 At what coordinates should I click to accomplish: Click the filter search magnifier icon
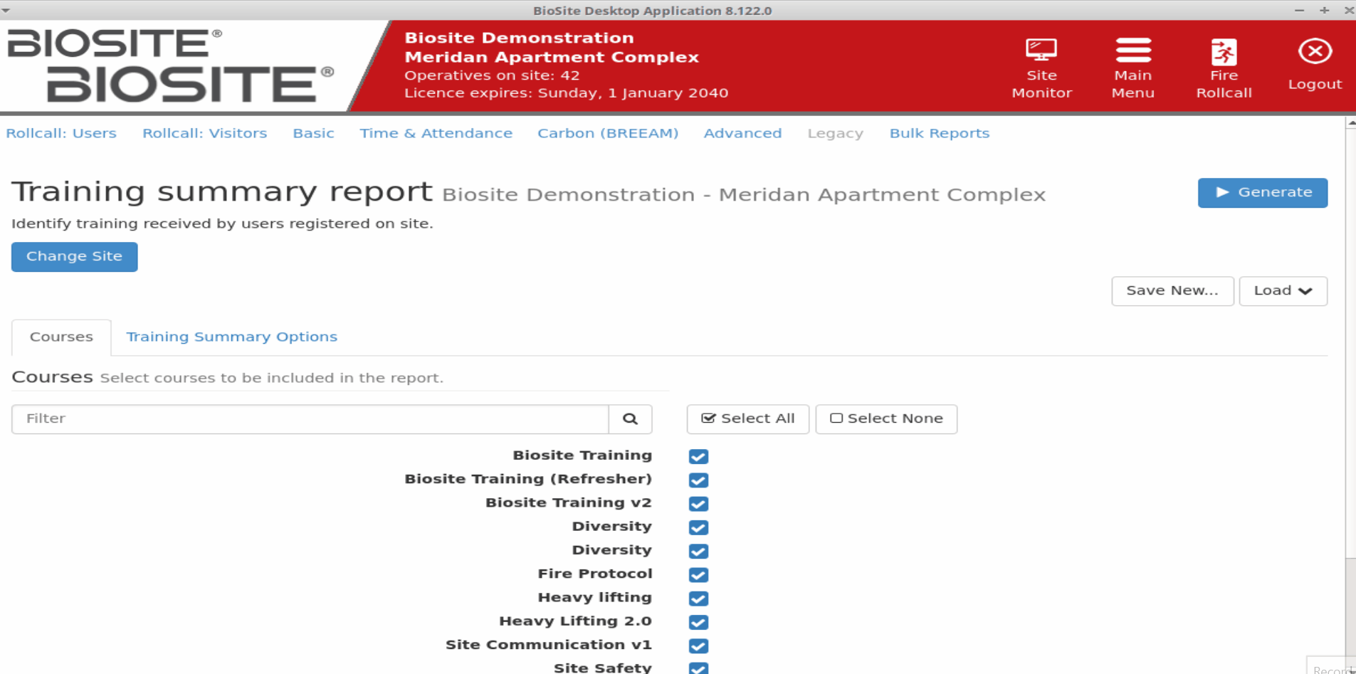[630, 419]
